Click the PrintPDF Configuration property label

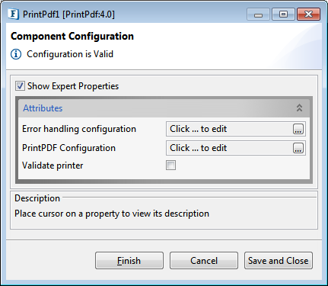point(68,148)
